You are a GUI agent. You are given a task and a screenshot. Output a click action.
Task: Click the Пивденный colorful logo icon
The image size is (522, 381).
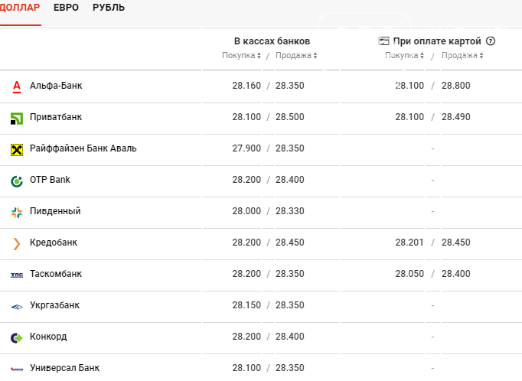click(17, 213)
